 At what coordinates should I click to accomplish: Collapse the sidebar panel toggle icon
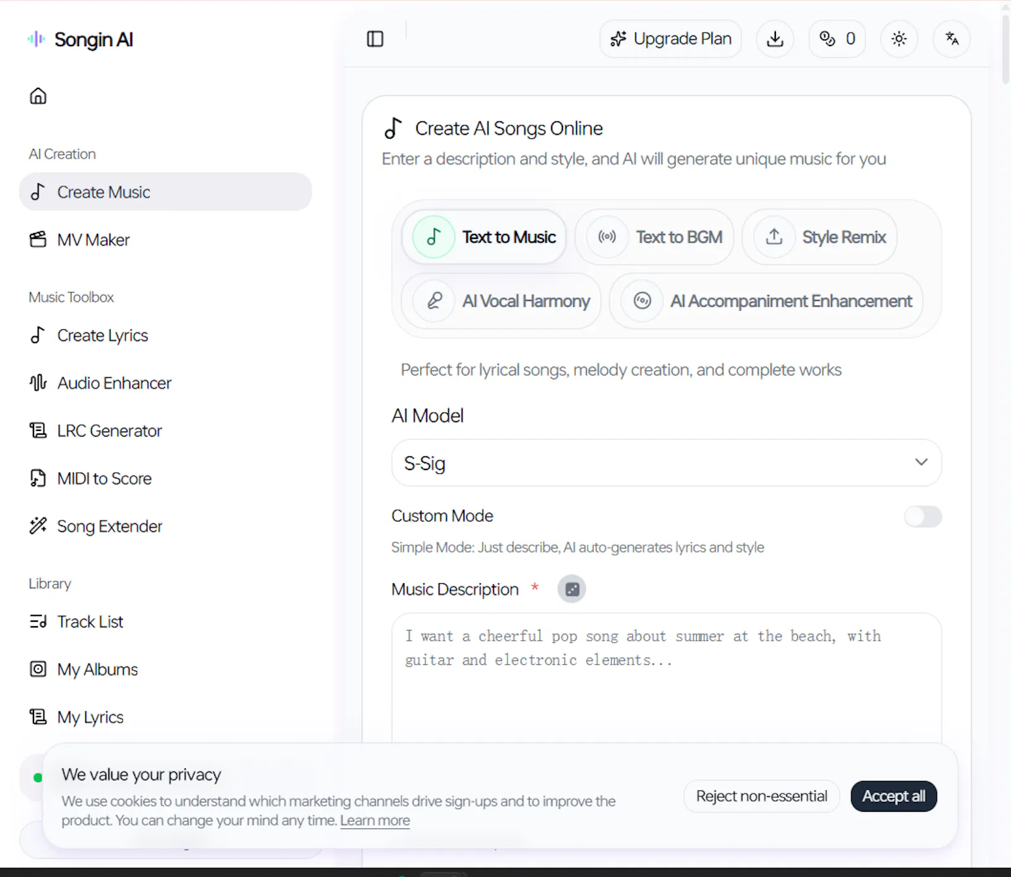375,39
